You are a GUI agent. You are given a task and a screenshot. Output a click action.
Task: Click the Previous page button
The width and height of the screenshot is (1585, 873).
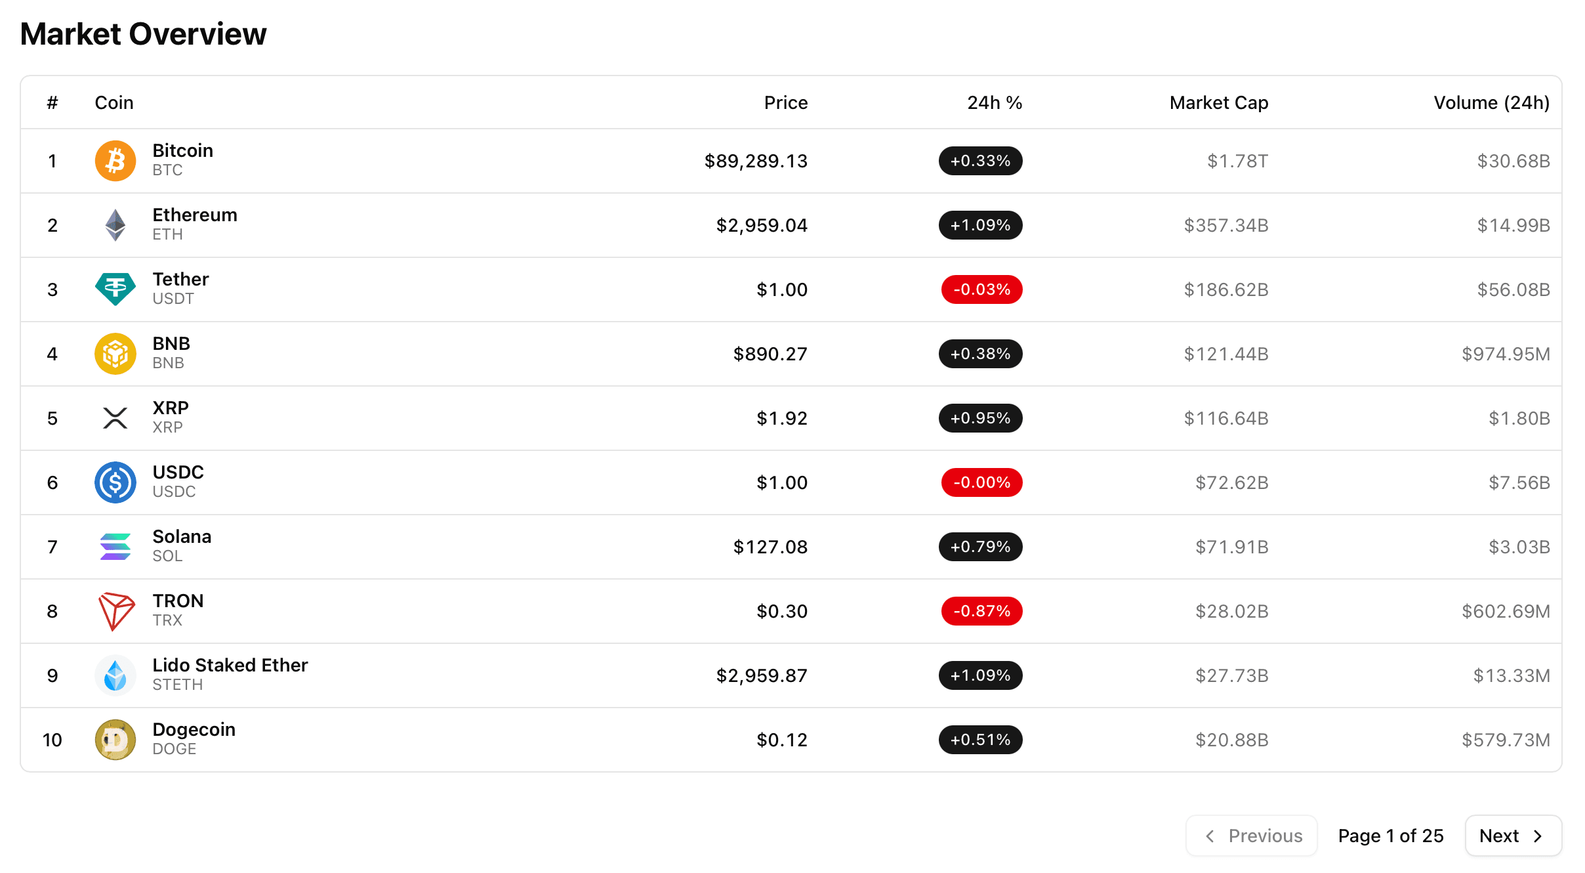pos(1251,835)
